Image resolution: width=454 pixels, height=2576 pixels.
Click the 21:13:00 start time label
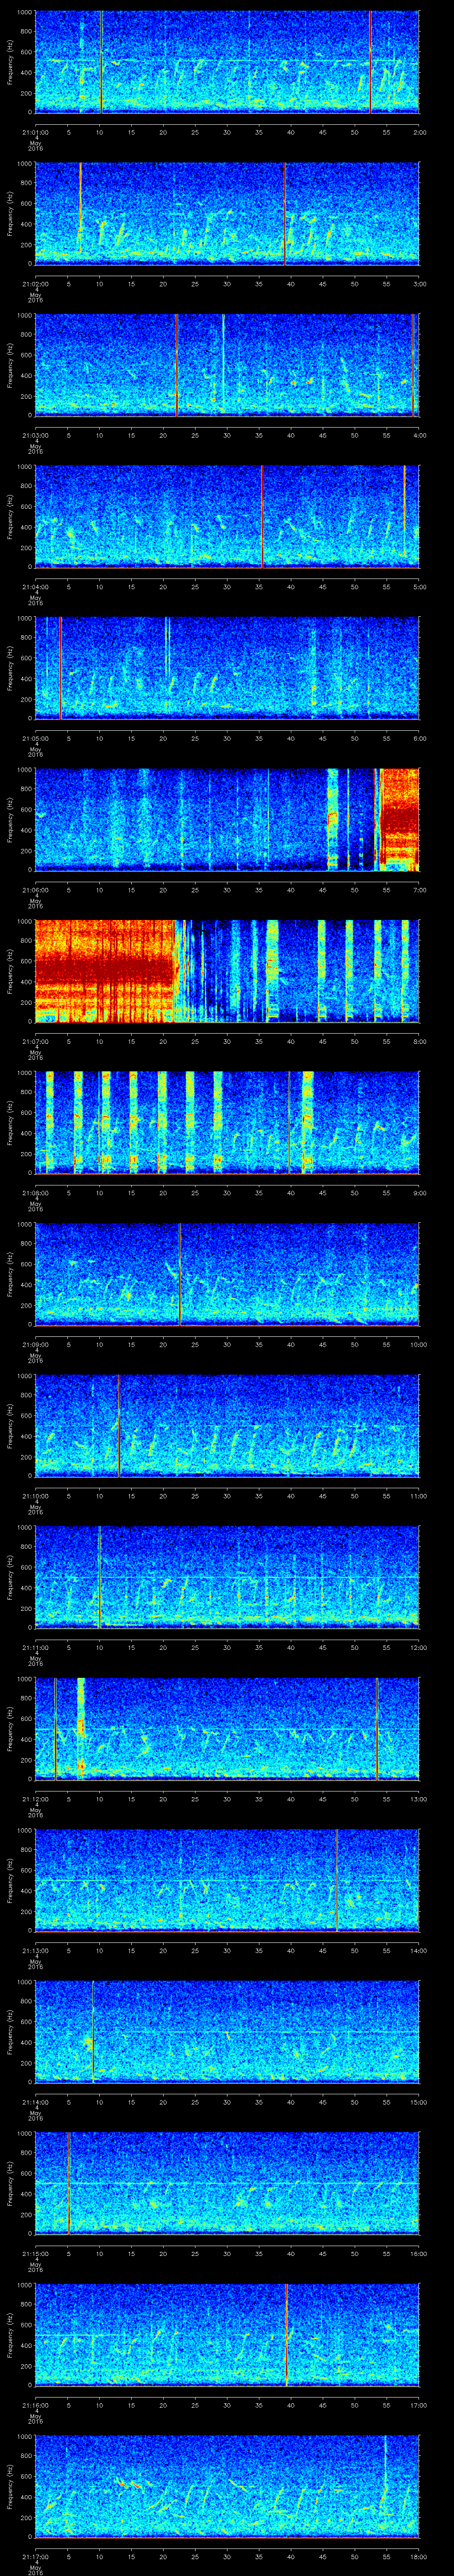(x=35, y=1950)
